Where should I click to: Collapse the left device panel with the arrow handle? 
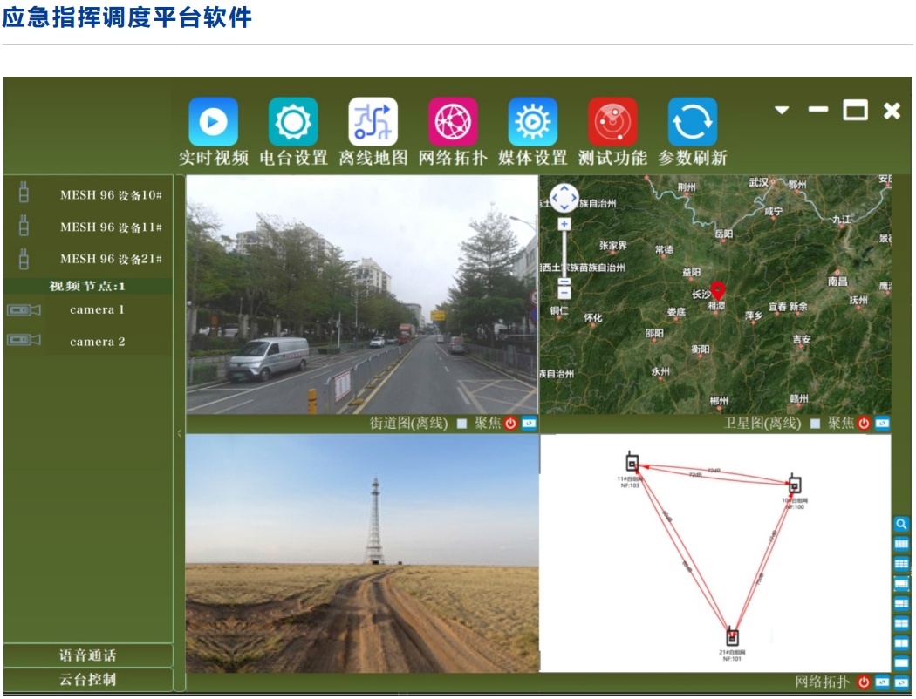180,432
